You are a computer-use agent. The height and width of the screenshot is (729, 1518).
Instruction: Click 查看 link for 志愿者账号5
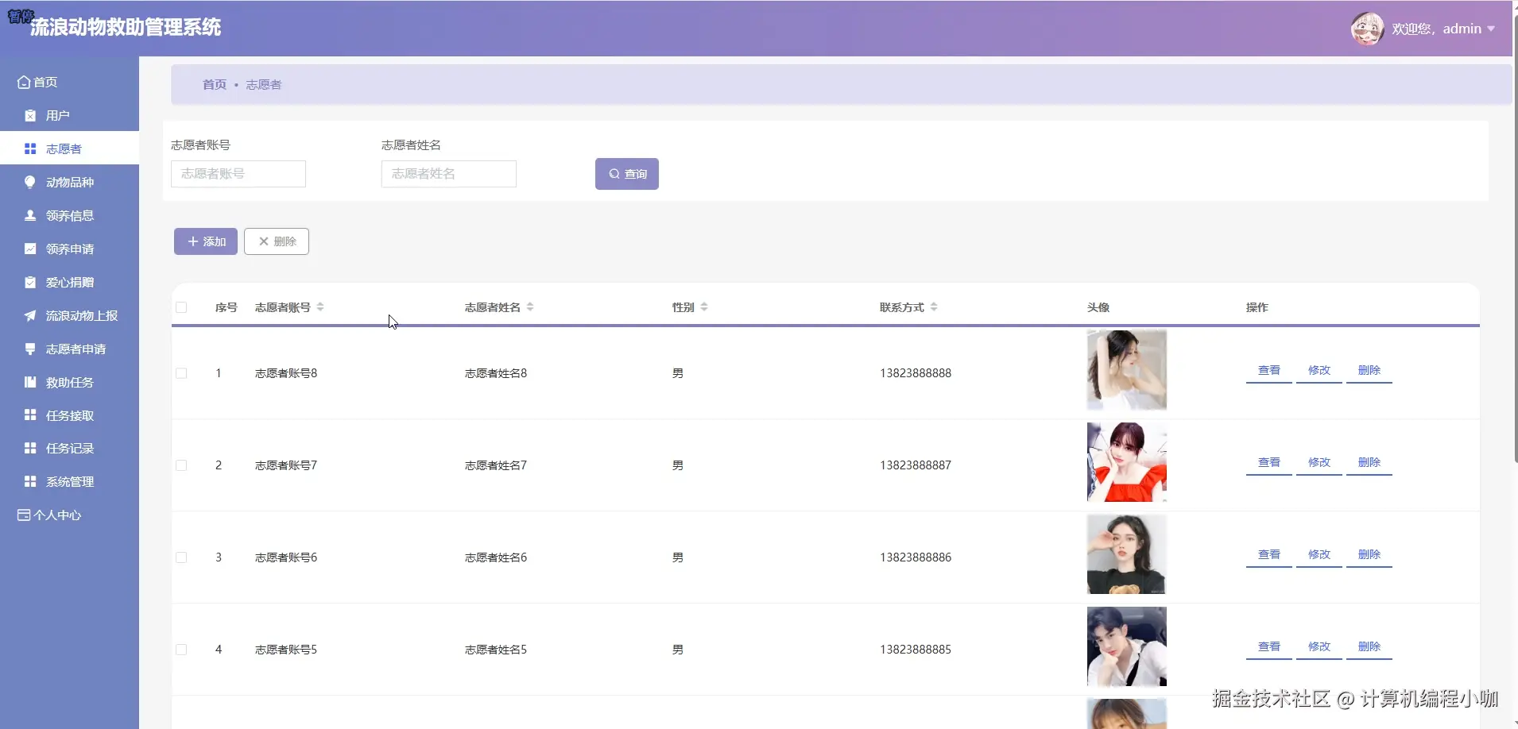point(1269,647)
